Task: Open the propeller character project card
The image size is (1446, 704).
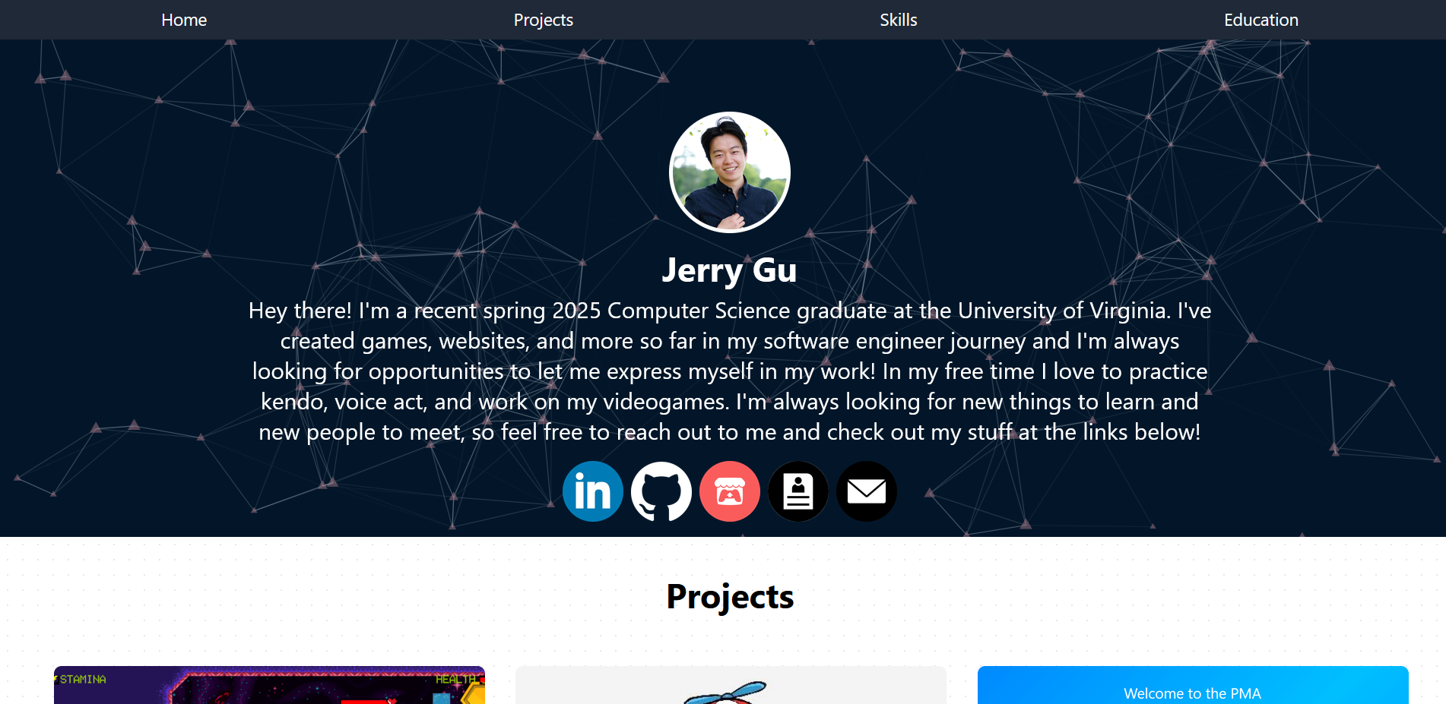Action: [x=731, y=685]
